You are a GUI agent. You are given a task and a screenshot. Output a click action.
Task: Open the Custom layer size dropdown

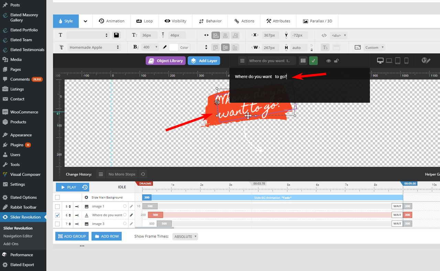374,48
